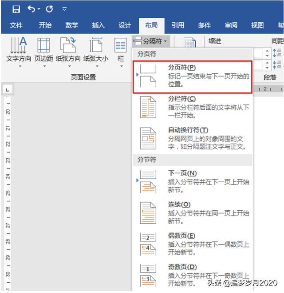Expand the customize quick access toolbar arrow
Viewport: 284px width, 293px height.
click(64, 9)
